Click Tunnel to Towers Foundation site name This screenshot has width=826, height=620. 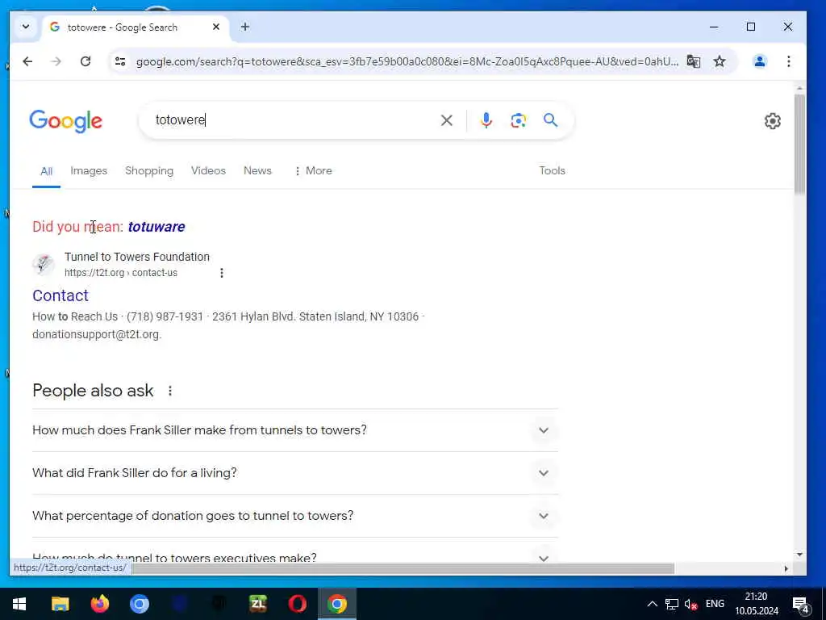pyautogui.click(x=137, y=257)
